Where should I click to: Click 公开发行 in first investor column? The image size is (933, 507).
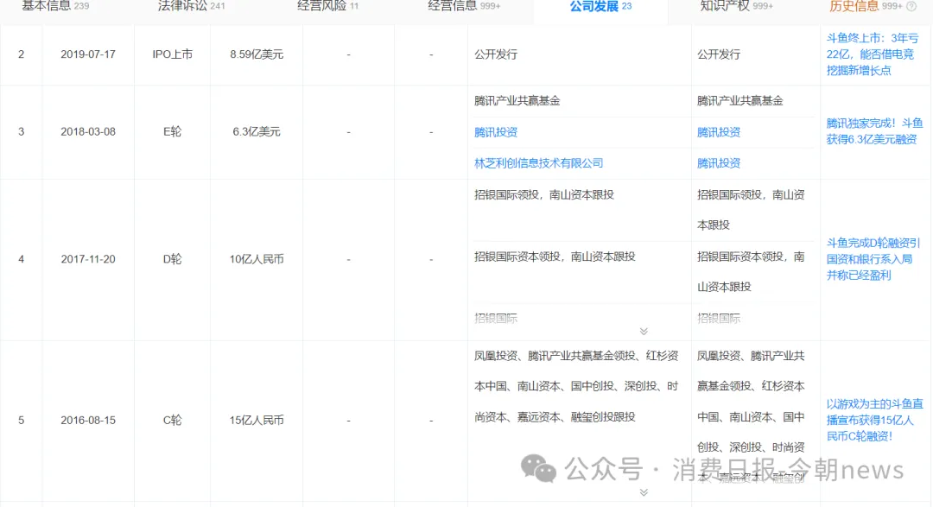click(496, 54)
